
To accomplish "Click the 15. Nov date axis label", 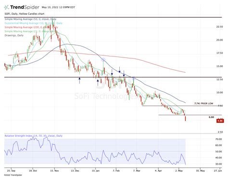I will point(54,171).
